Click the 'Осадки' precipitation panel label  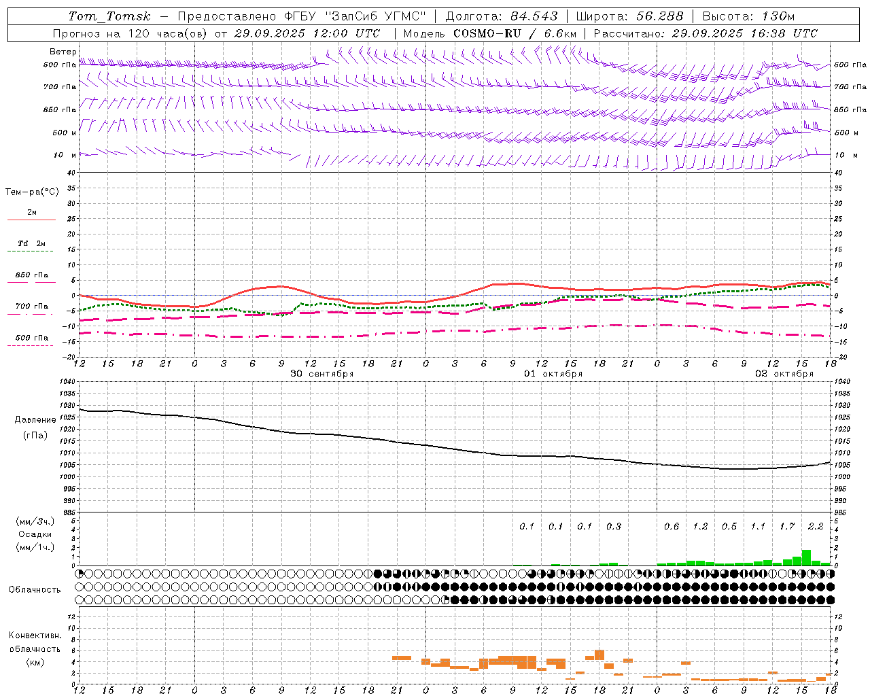point(35,534)
